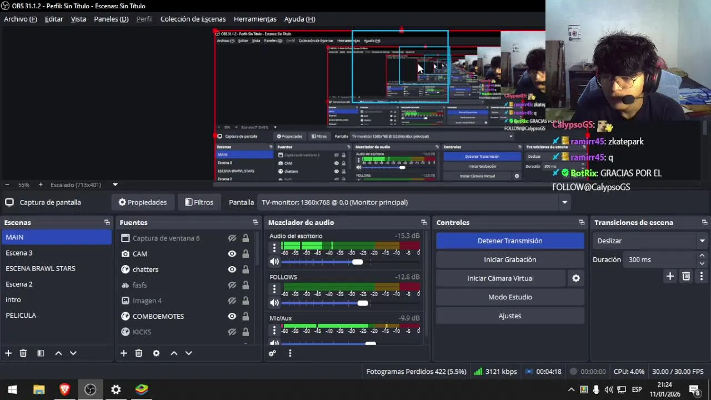This screenshot has height=400, width=711.
Task: Click Iniciar Grabación button
Action: pos(510,259)
